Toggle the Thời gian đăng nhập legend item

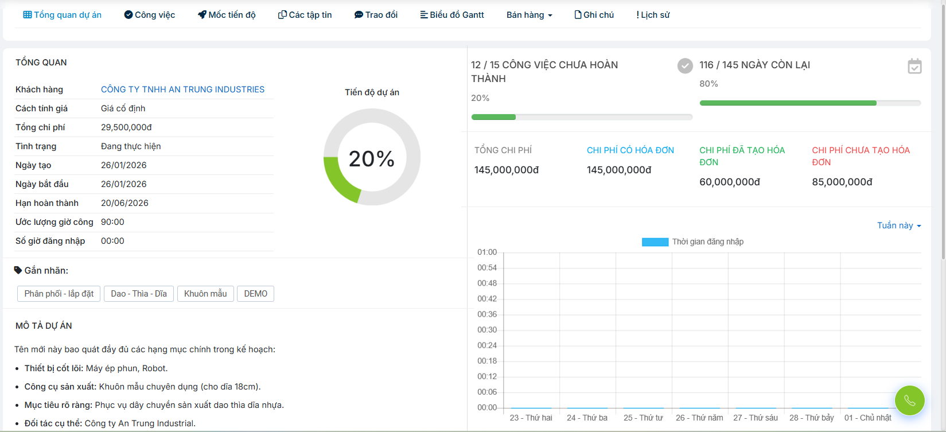pos(692,242)
